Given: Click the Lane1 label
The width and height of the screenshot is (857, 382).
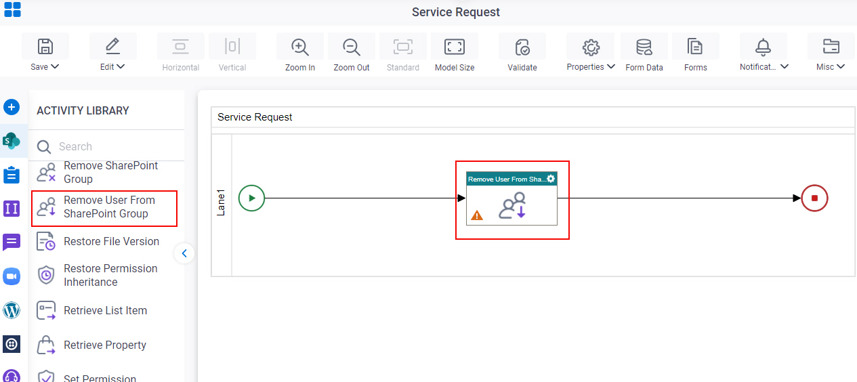Looking at the screenshot, I should click(221, 203).
